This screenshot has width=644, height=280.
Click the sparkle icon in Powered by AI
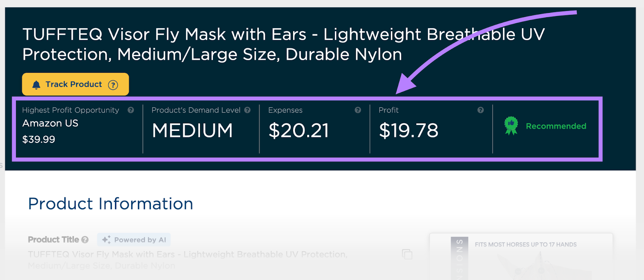[x=106, y=240]
